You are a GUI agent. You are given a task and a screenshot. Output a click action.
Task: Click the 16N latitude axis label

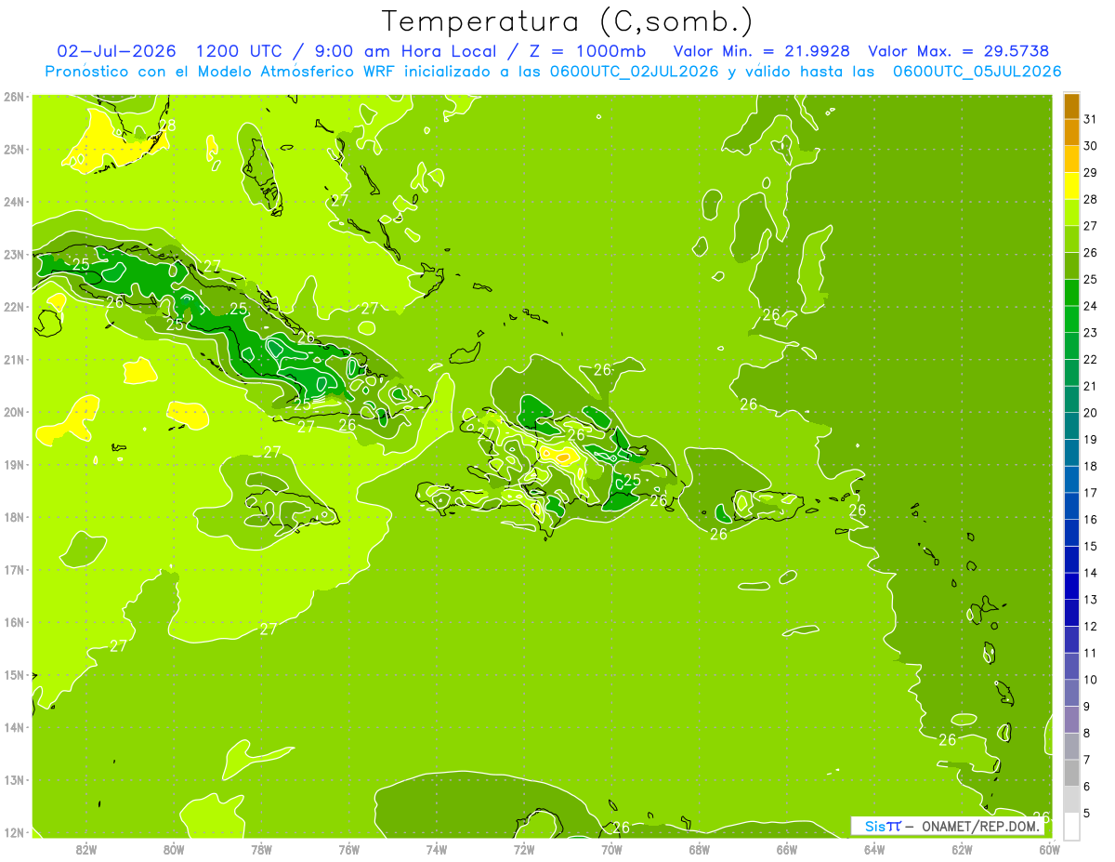pyautogui.click(x=14, y=622)
